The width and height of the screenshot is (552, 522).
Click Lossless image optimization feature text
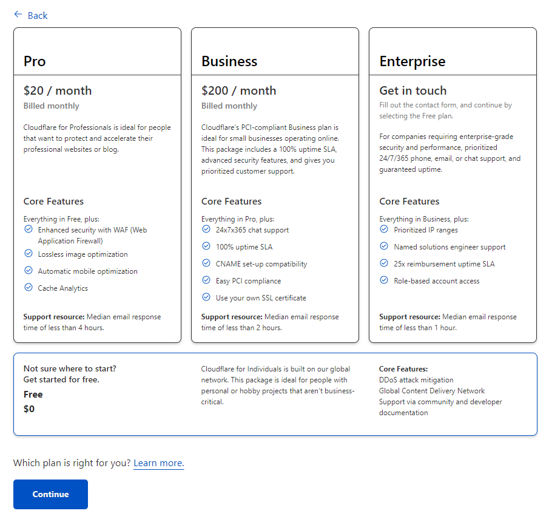click(x=82, y=254)
